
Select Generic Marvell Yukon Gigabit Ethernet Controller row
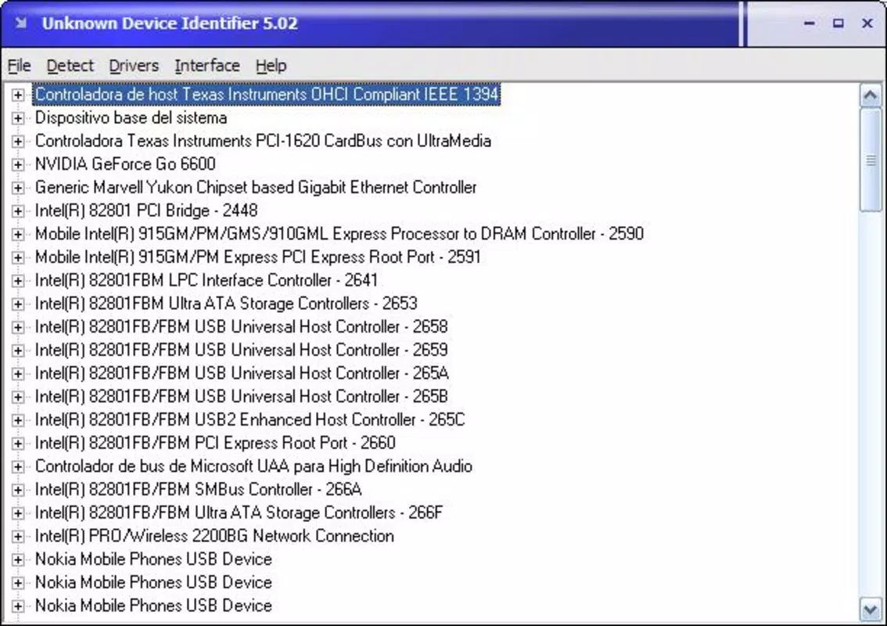(x=256, y=187)
